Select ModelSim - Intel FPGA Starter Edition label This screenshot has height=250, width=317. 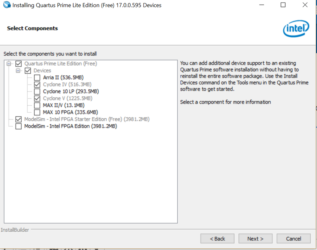[x=87, y=119]
